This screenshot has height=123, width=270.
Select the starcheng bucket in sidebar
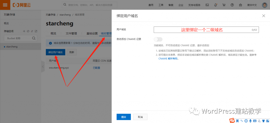[x=21, y=47]
